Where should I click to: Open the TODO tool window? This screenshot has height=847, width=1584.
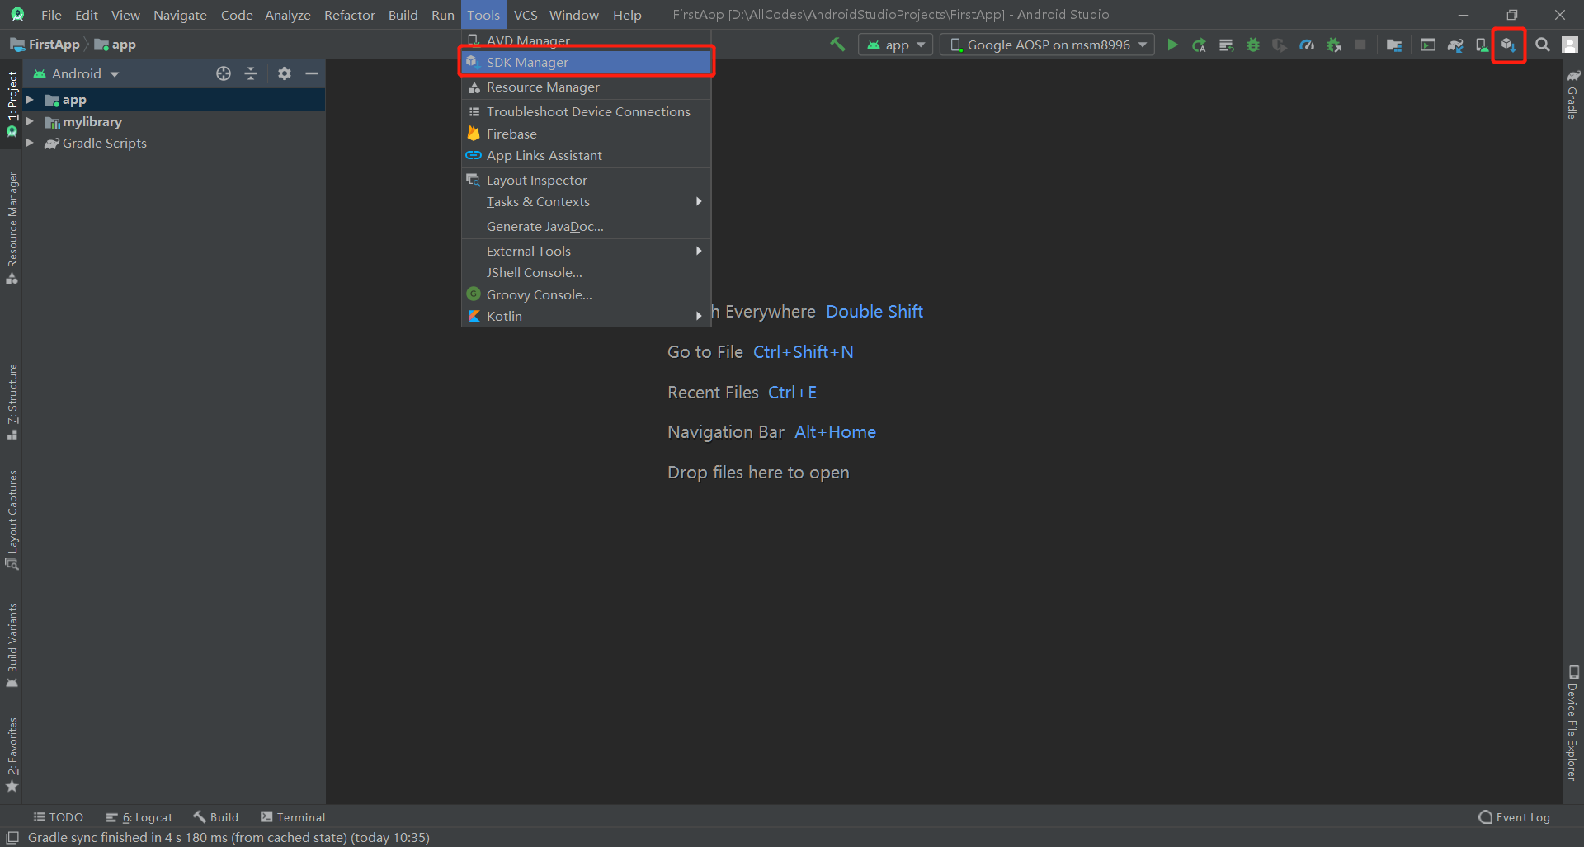coord(58,817)
